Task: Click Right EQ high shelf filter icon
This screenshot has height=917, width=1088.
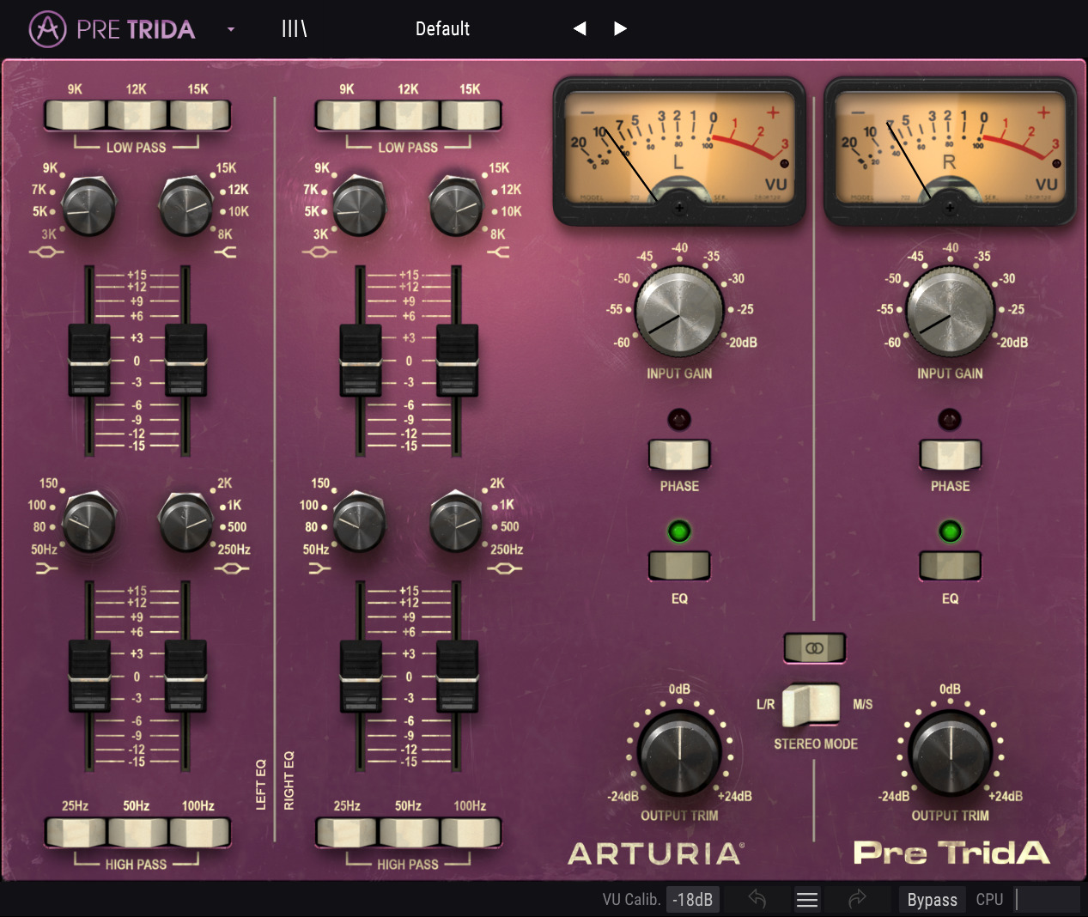Action: point(498,252)
